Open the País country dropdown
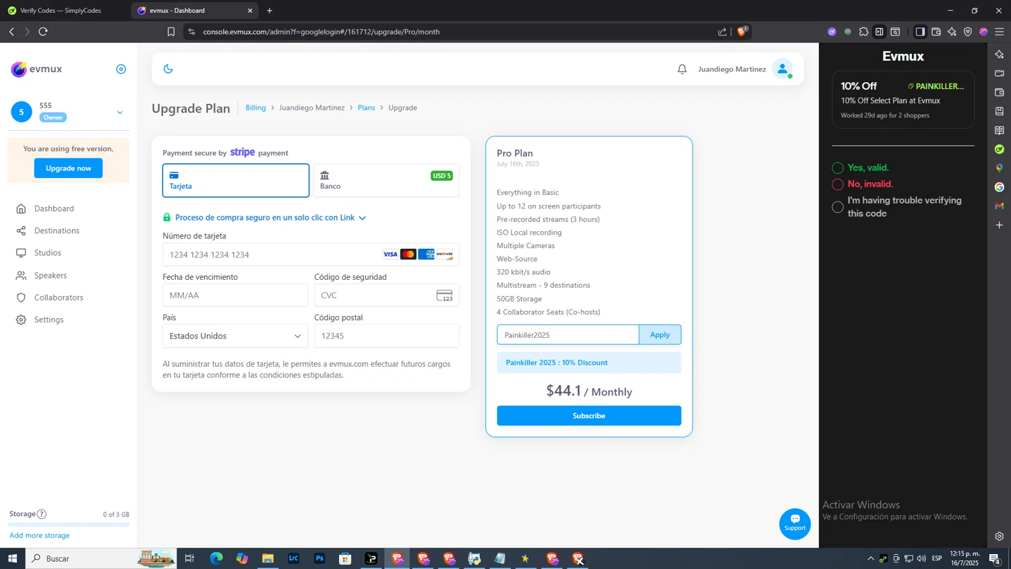 [x=235, y=336]
